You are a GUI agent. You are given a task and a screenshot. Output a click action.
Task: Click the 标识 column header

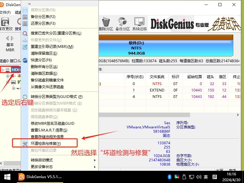tap(175, 77)
